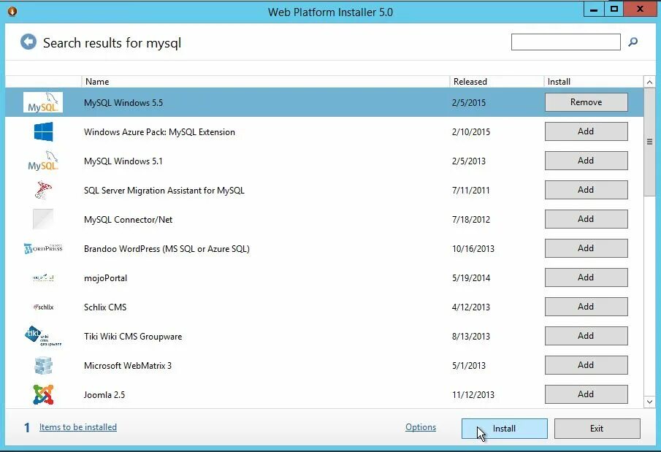Click the release date 5/1/2013
This screenshot has height=452, width=661.
point(469,366)
